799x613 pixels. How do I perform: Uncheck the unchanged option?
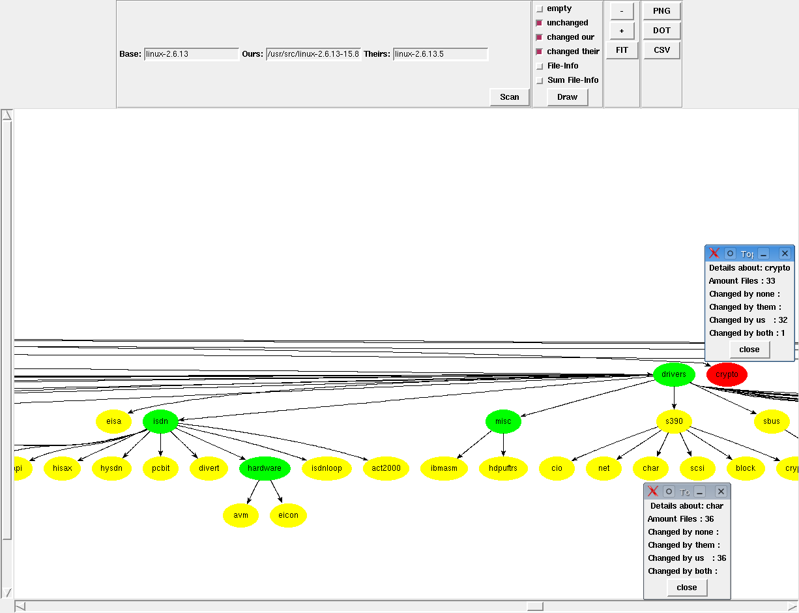point(540,23)
